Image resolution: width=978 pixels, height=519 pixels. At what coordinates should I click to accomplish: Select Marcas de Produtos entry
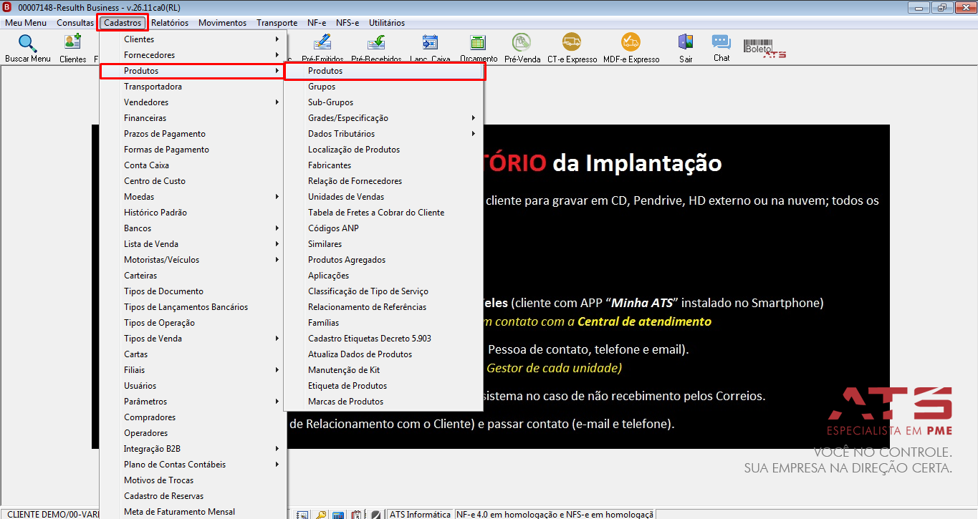pyautogui.click(x=384, y=402)
